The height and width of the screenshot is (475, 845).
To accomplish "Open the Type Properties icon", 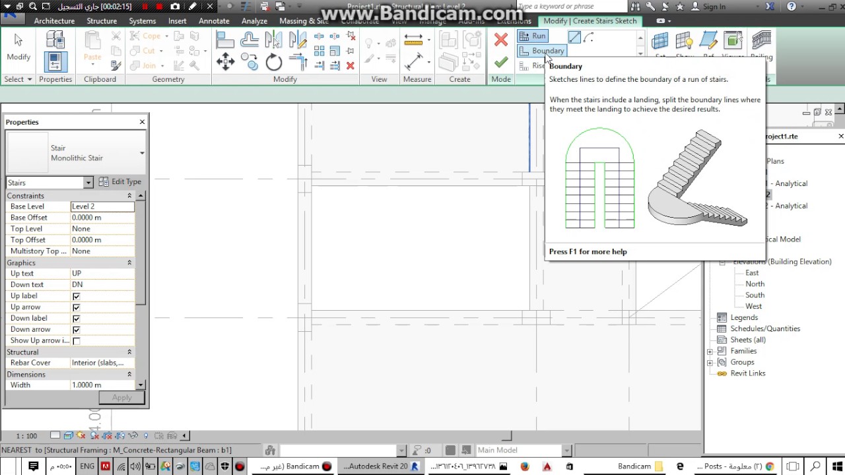I will click(x=55, y=40).
